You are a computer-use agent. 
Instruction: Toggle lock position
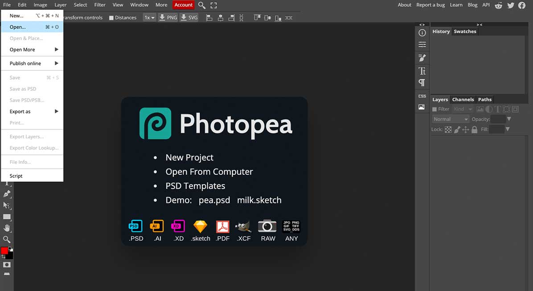(465, 129)
